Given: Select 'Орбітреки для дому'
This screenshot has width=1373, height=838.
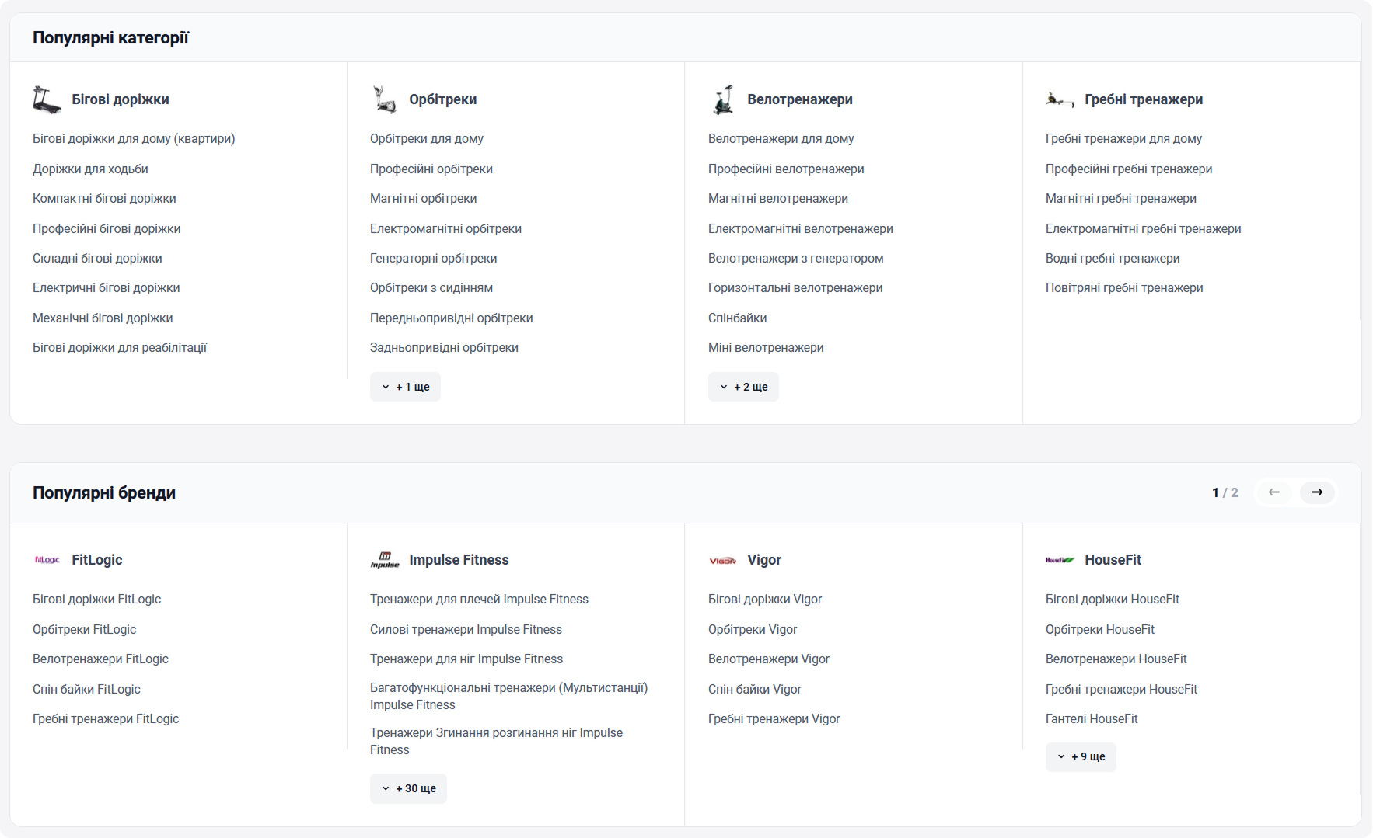Looking at the screenshot, I should coord(427,139).
